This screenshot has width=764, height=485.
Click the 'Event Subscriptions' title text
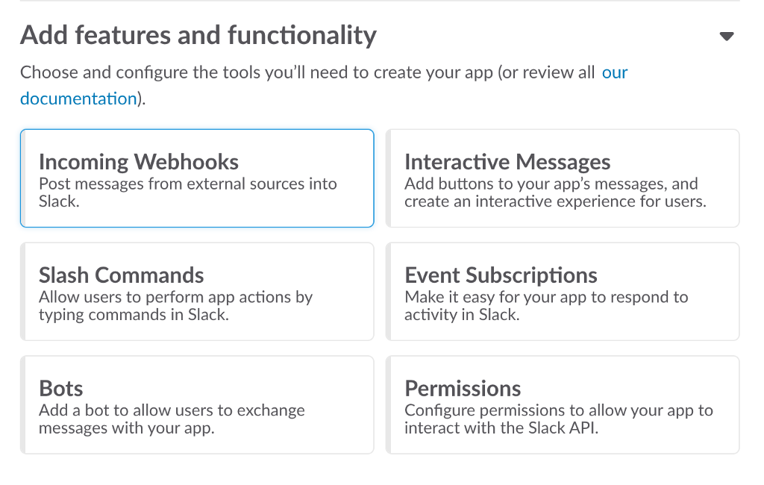tap(501, 275)
